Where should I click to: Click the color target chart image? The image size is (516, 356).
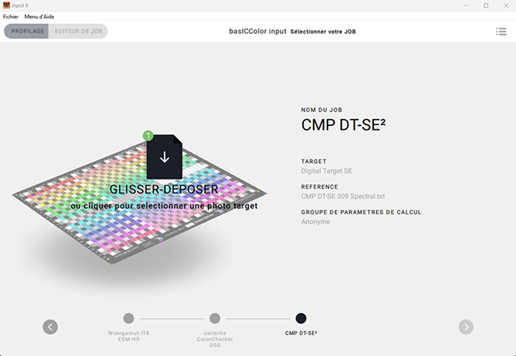(x=140, y=204)
